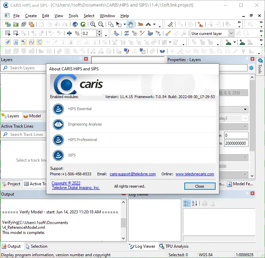This screenshot has width=265, height=258.
Task: Select the Zoom Out magnifier tool
Action: (x=101, y=24)
